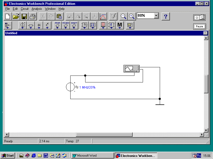Click the upper-left wire junction dot

(x=85, y=76)
